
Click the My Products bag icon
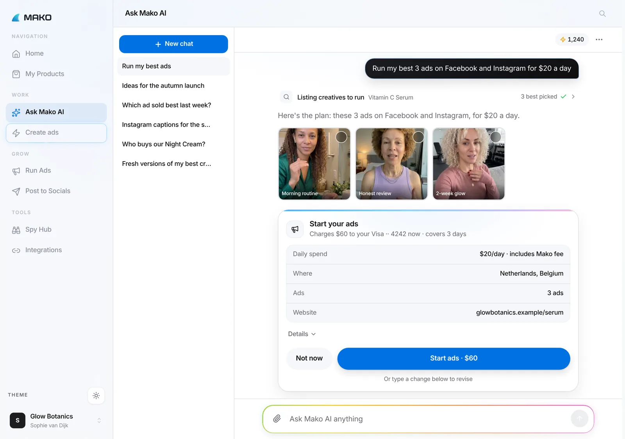pos(16,74)
